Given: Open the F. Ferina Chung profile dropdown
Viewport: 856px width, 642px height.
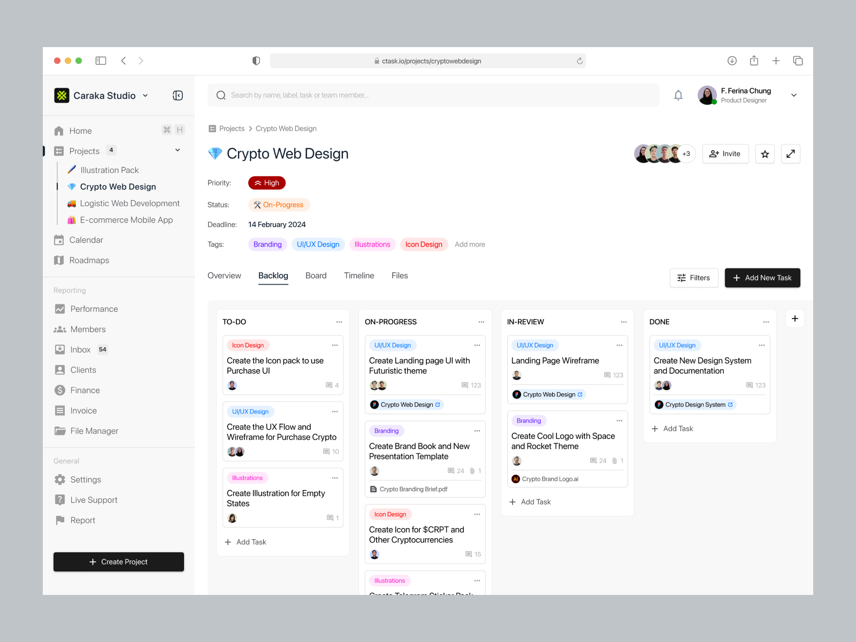Looking at the screenshot, I should (x=794, y=95).
